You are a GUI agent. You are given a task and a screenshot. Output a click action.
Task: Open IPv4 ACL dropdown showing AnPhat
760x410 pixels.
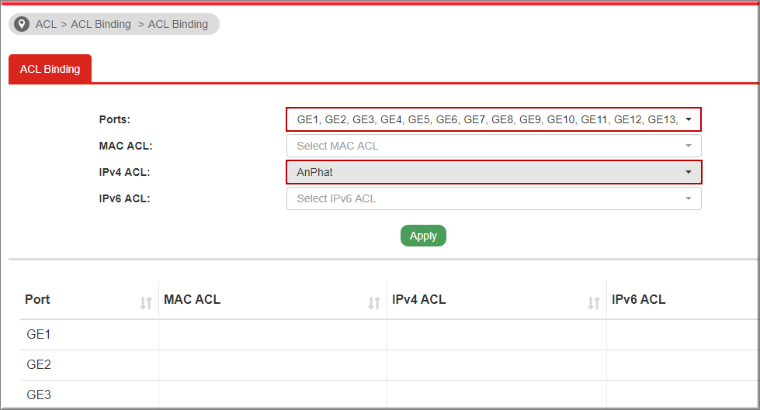point(494,172)
